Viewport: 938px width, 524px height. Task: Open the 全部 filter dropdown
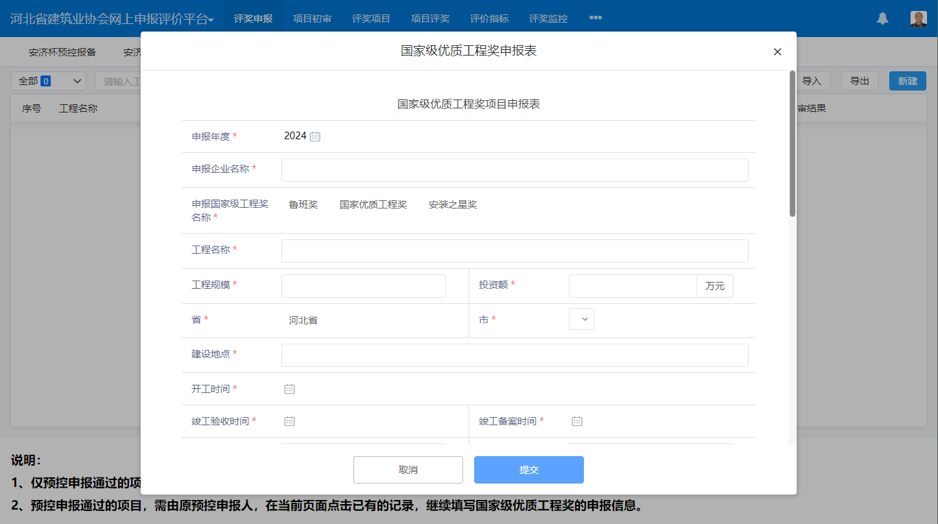pyautogui.click(x=48, y=81)
